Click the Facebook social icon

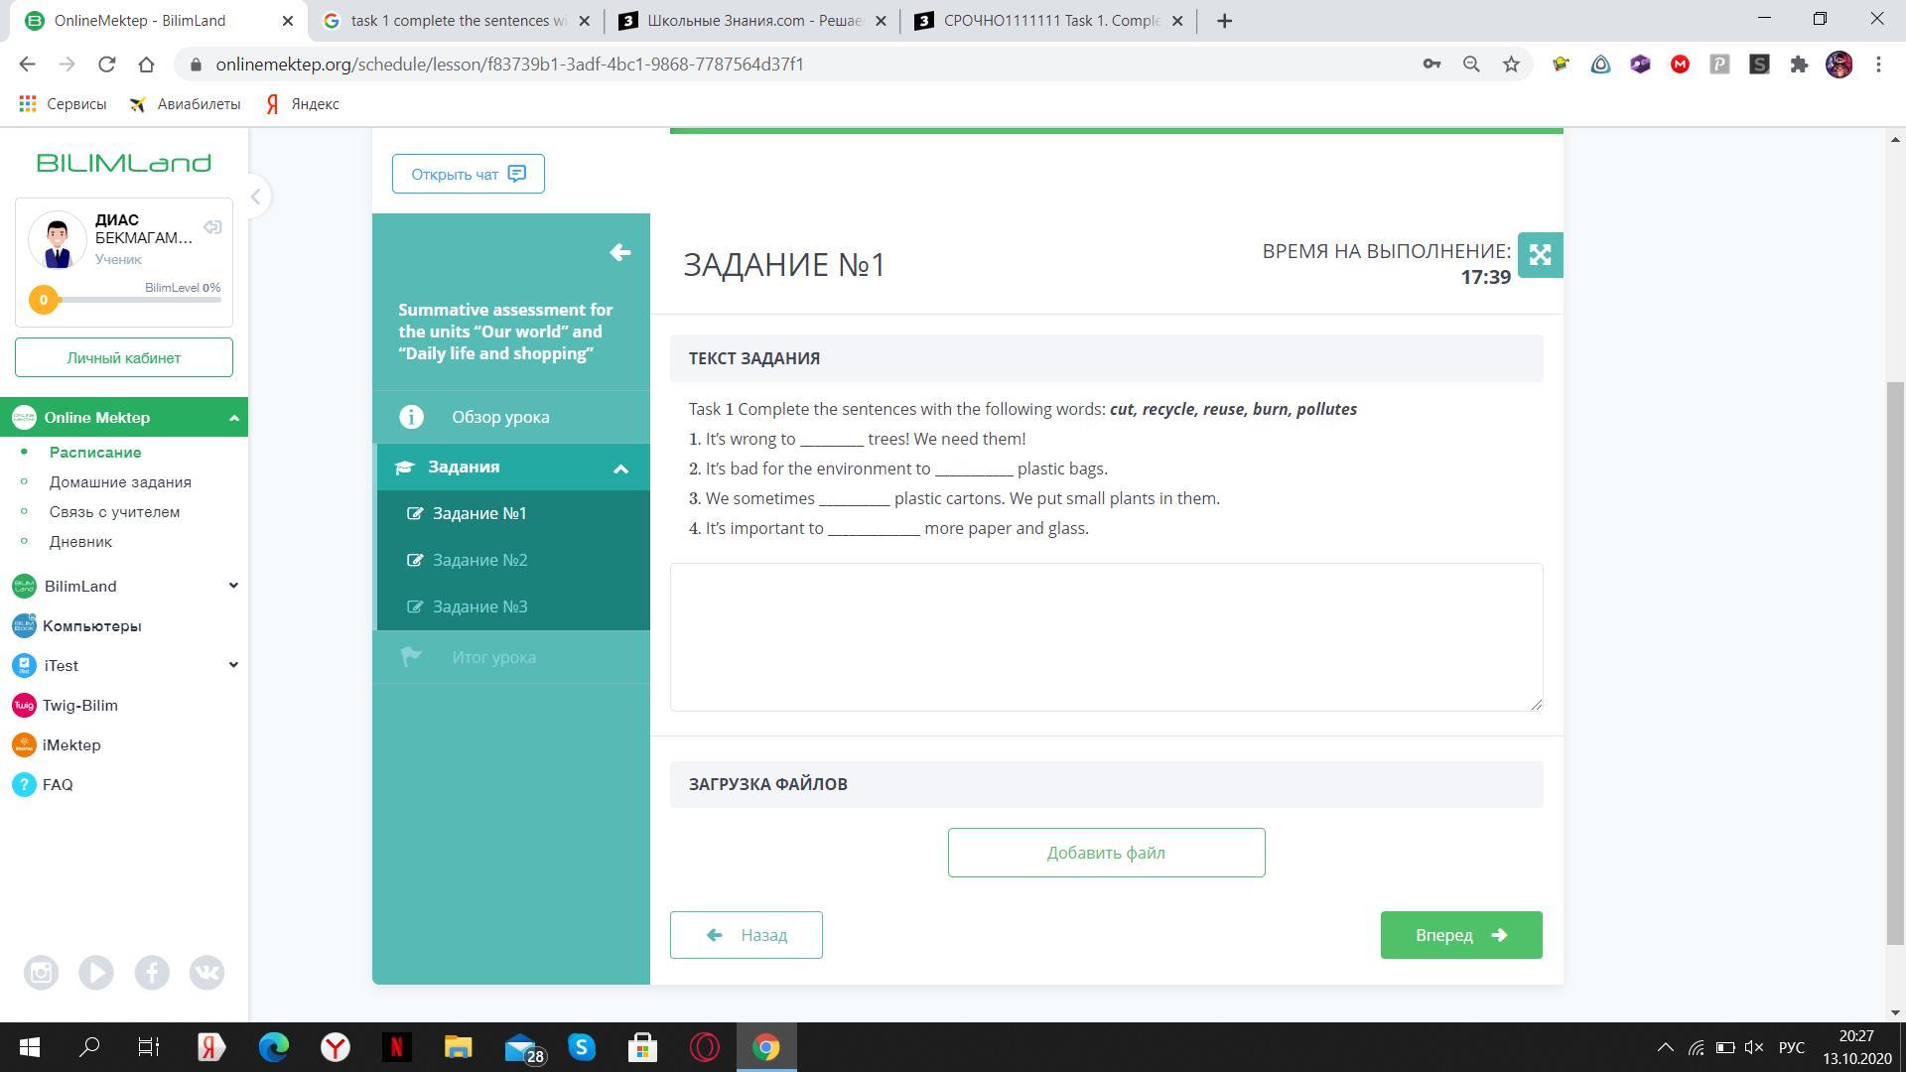(152, 973)
